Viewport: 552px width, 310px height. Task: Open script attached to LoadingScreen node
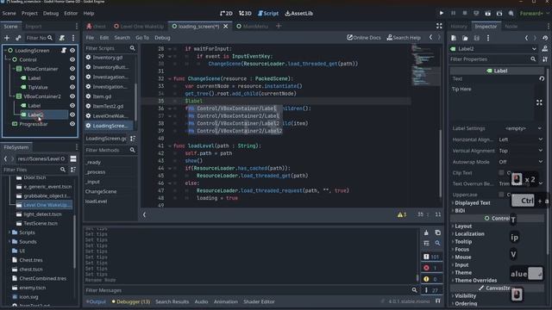coord(64,51)
